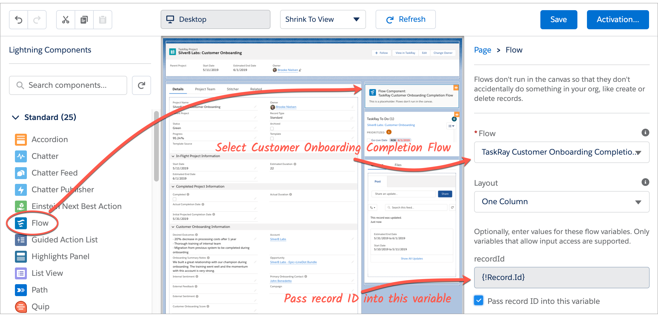Switch to the Related tab
Screen dimensions: 658x317
click(256, 89)
